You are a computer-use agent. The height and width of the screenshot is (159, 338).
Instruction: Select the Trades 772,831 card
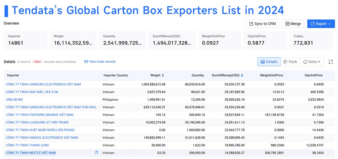point(311,40)
